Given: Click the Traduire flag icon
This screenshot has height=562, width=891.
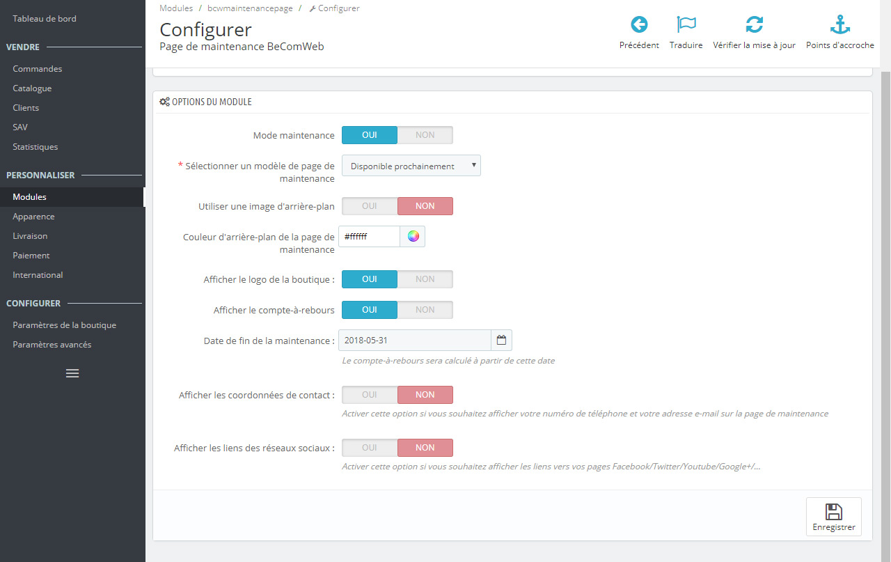Looking at the screenshot, I should [686, 25].
